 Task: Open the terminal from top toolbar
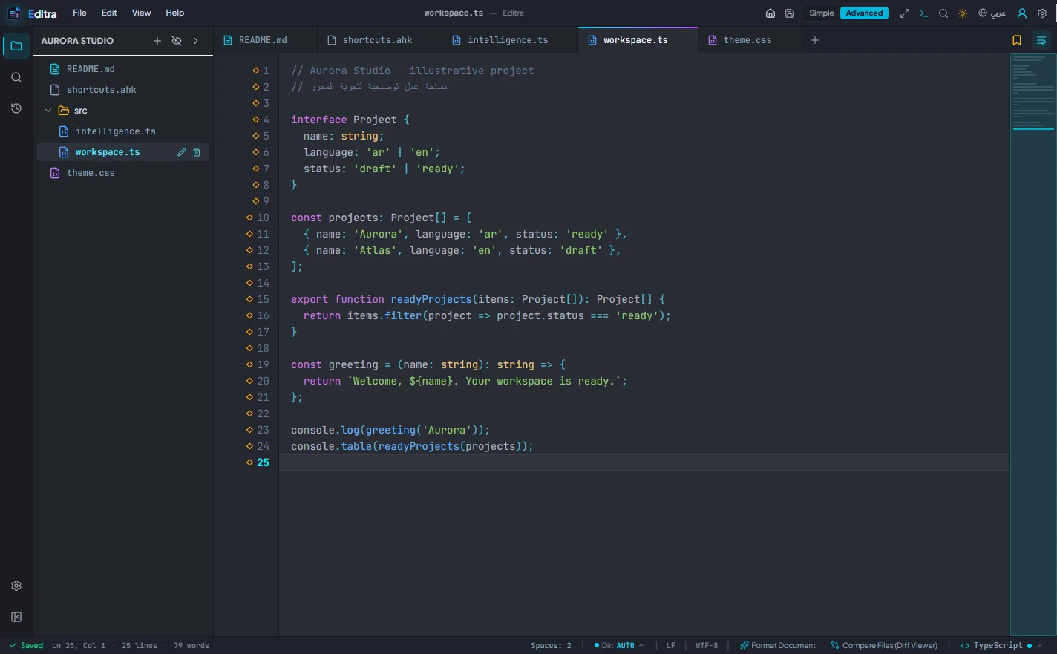[x=924, y=13]
